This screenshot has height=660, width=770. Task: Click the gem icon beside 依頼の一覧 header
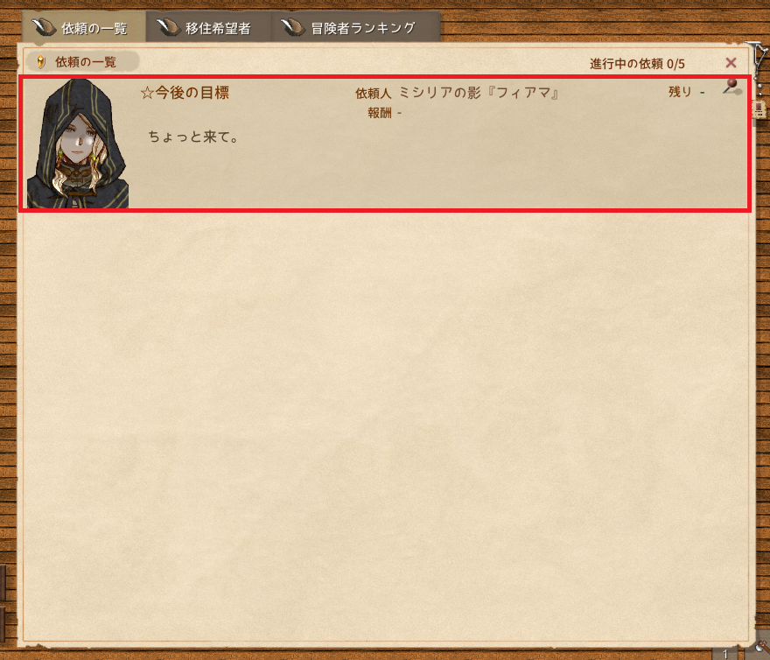point(41,62)
